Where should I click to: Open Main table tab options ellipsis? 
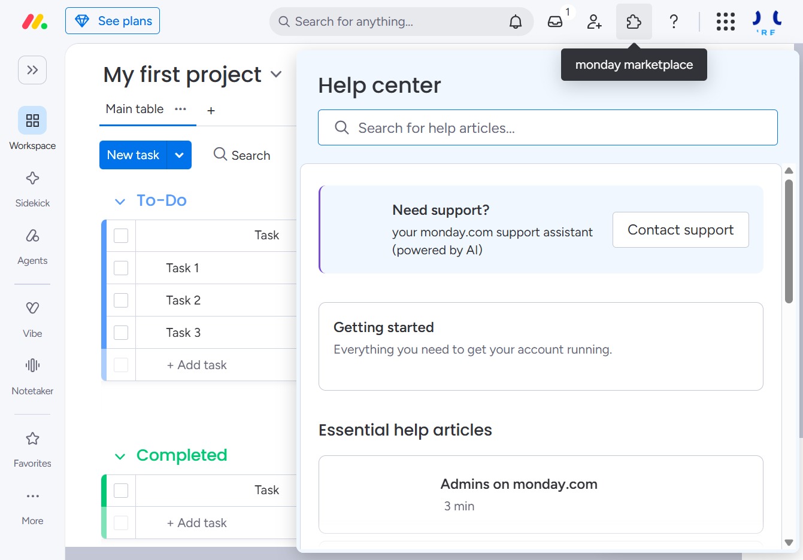point(180,109)
